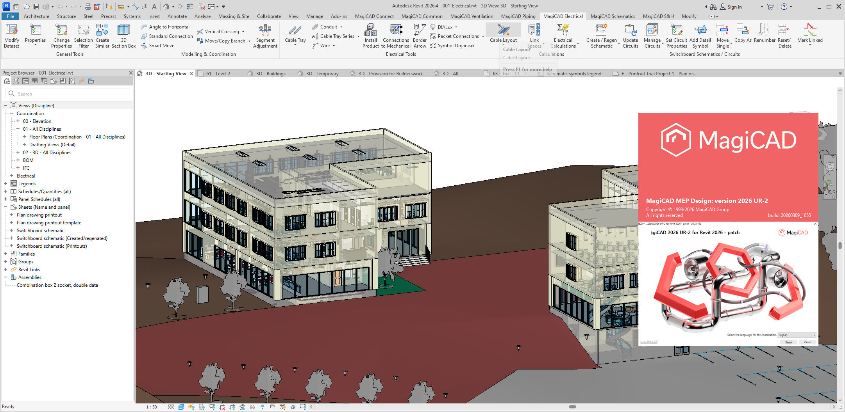
Task: Select the Switchboard schematic (Printouts) item
Action: pos(52,246)
